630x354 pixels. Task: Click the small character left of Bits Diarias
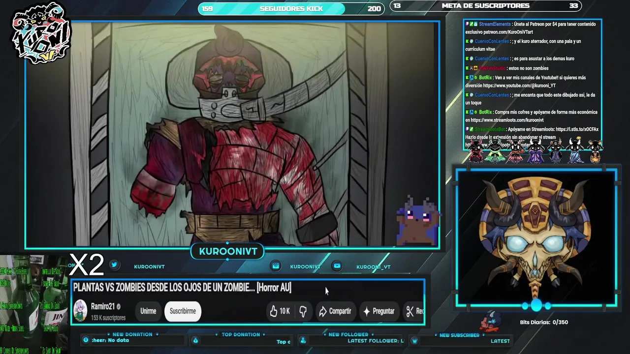pos(491,321)
